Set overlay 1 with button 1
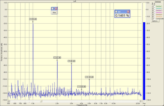Image resolution: width=164 pixels, height=106 pixels. 152,6
